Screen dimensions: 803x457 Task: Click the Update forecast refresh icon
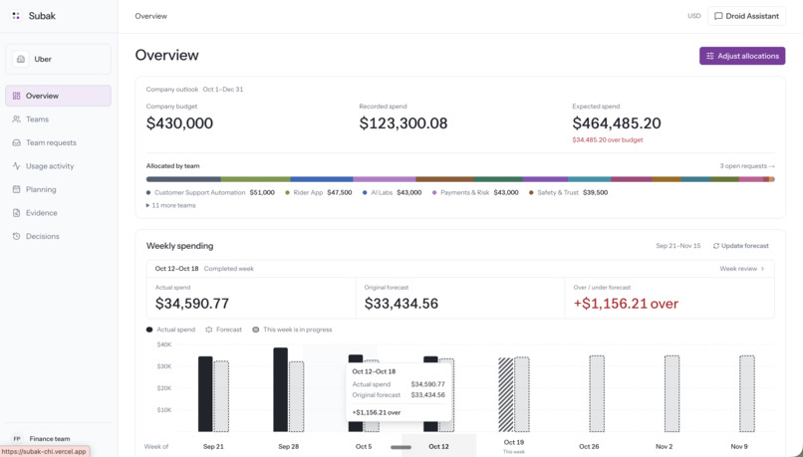pyautogui.click(x=716, y=246)
